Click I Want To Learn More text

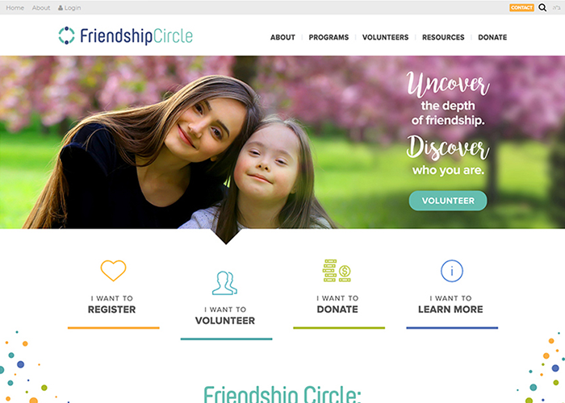coord(450,305)
